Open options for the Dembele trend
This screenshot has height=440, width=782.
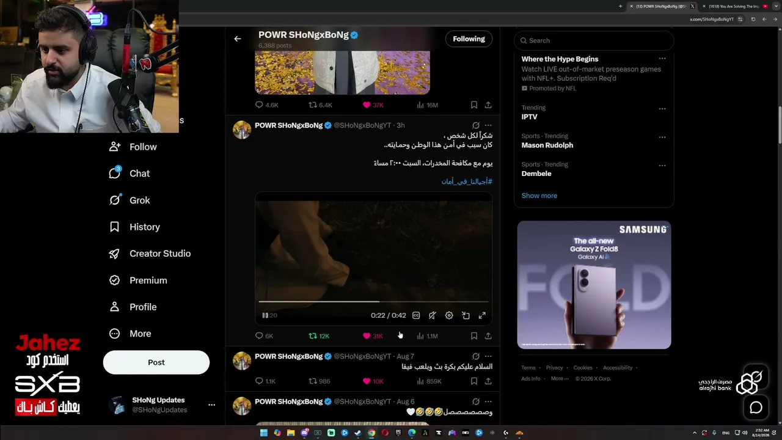(662, 166)
